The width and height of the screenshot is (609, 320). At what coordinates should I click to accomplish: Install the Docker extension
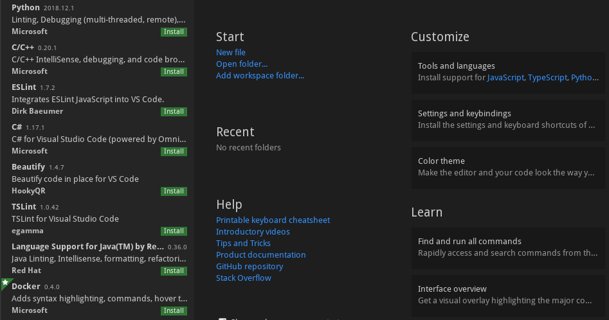pyautogui.click(x=174, y=311)
